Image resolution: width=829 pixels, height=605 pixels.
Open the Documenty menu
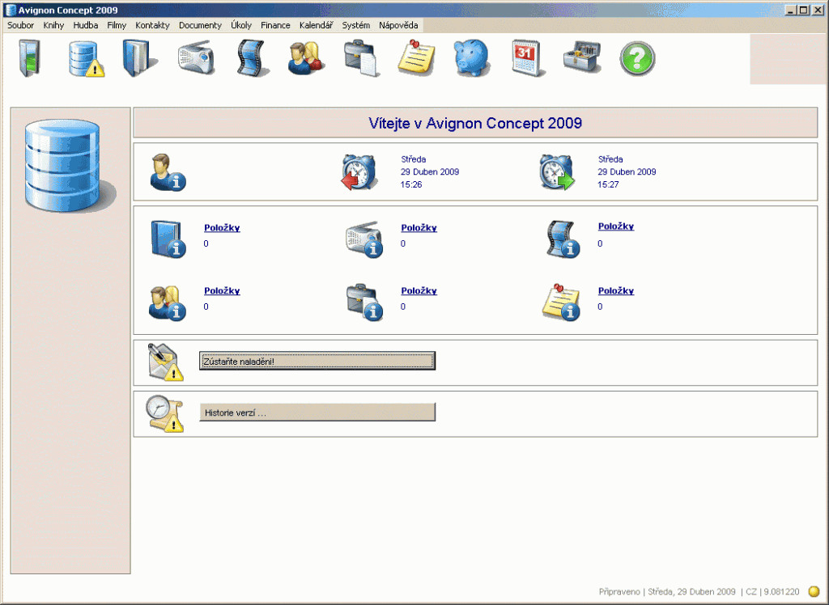pyautogui.click(x=200, y=25)
